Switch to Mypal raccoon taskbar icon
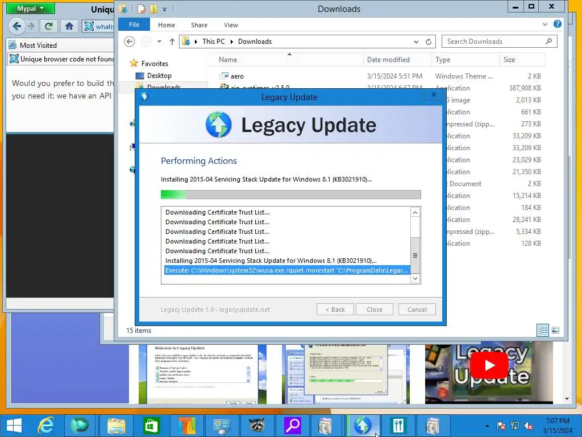Screen dimensions: 582x437 257,426
